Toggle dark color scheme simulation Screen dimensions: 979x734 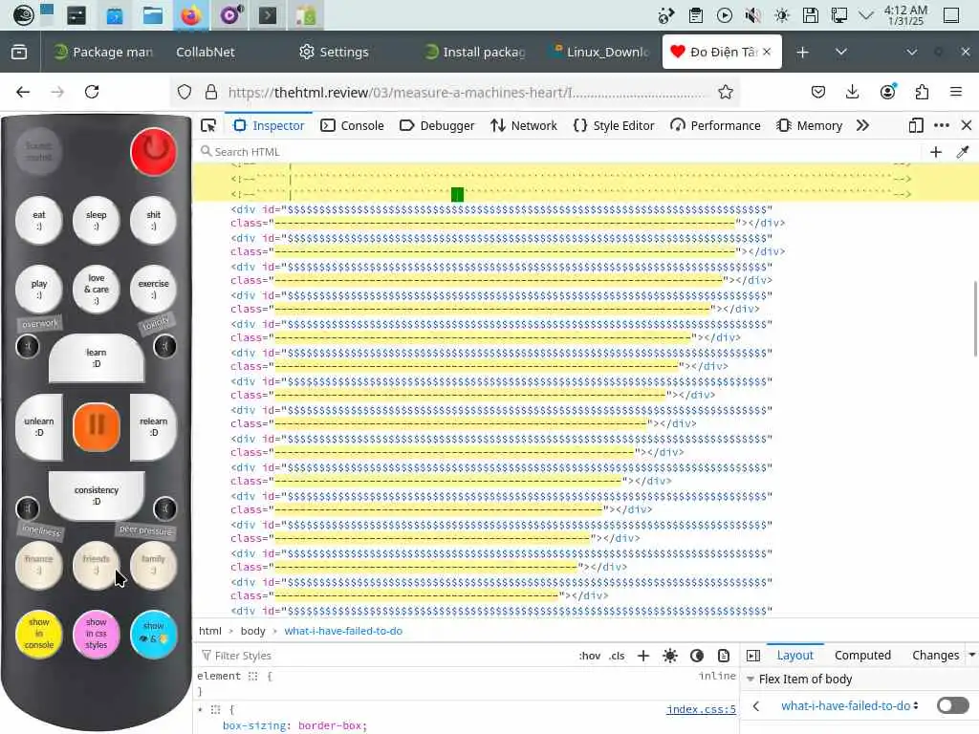(x=697, y=656)
